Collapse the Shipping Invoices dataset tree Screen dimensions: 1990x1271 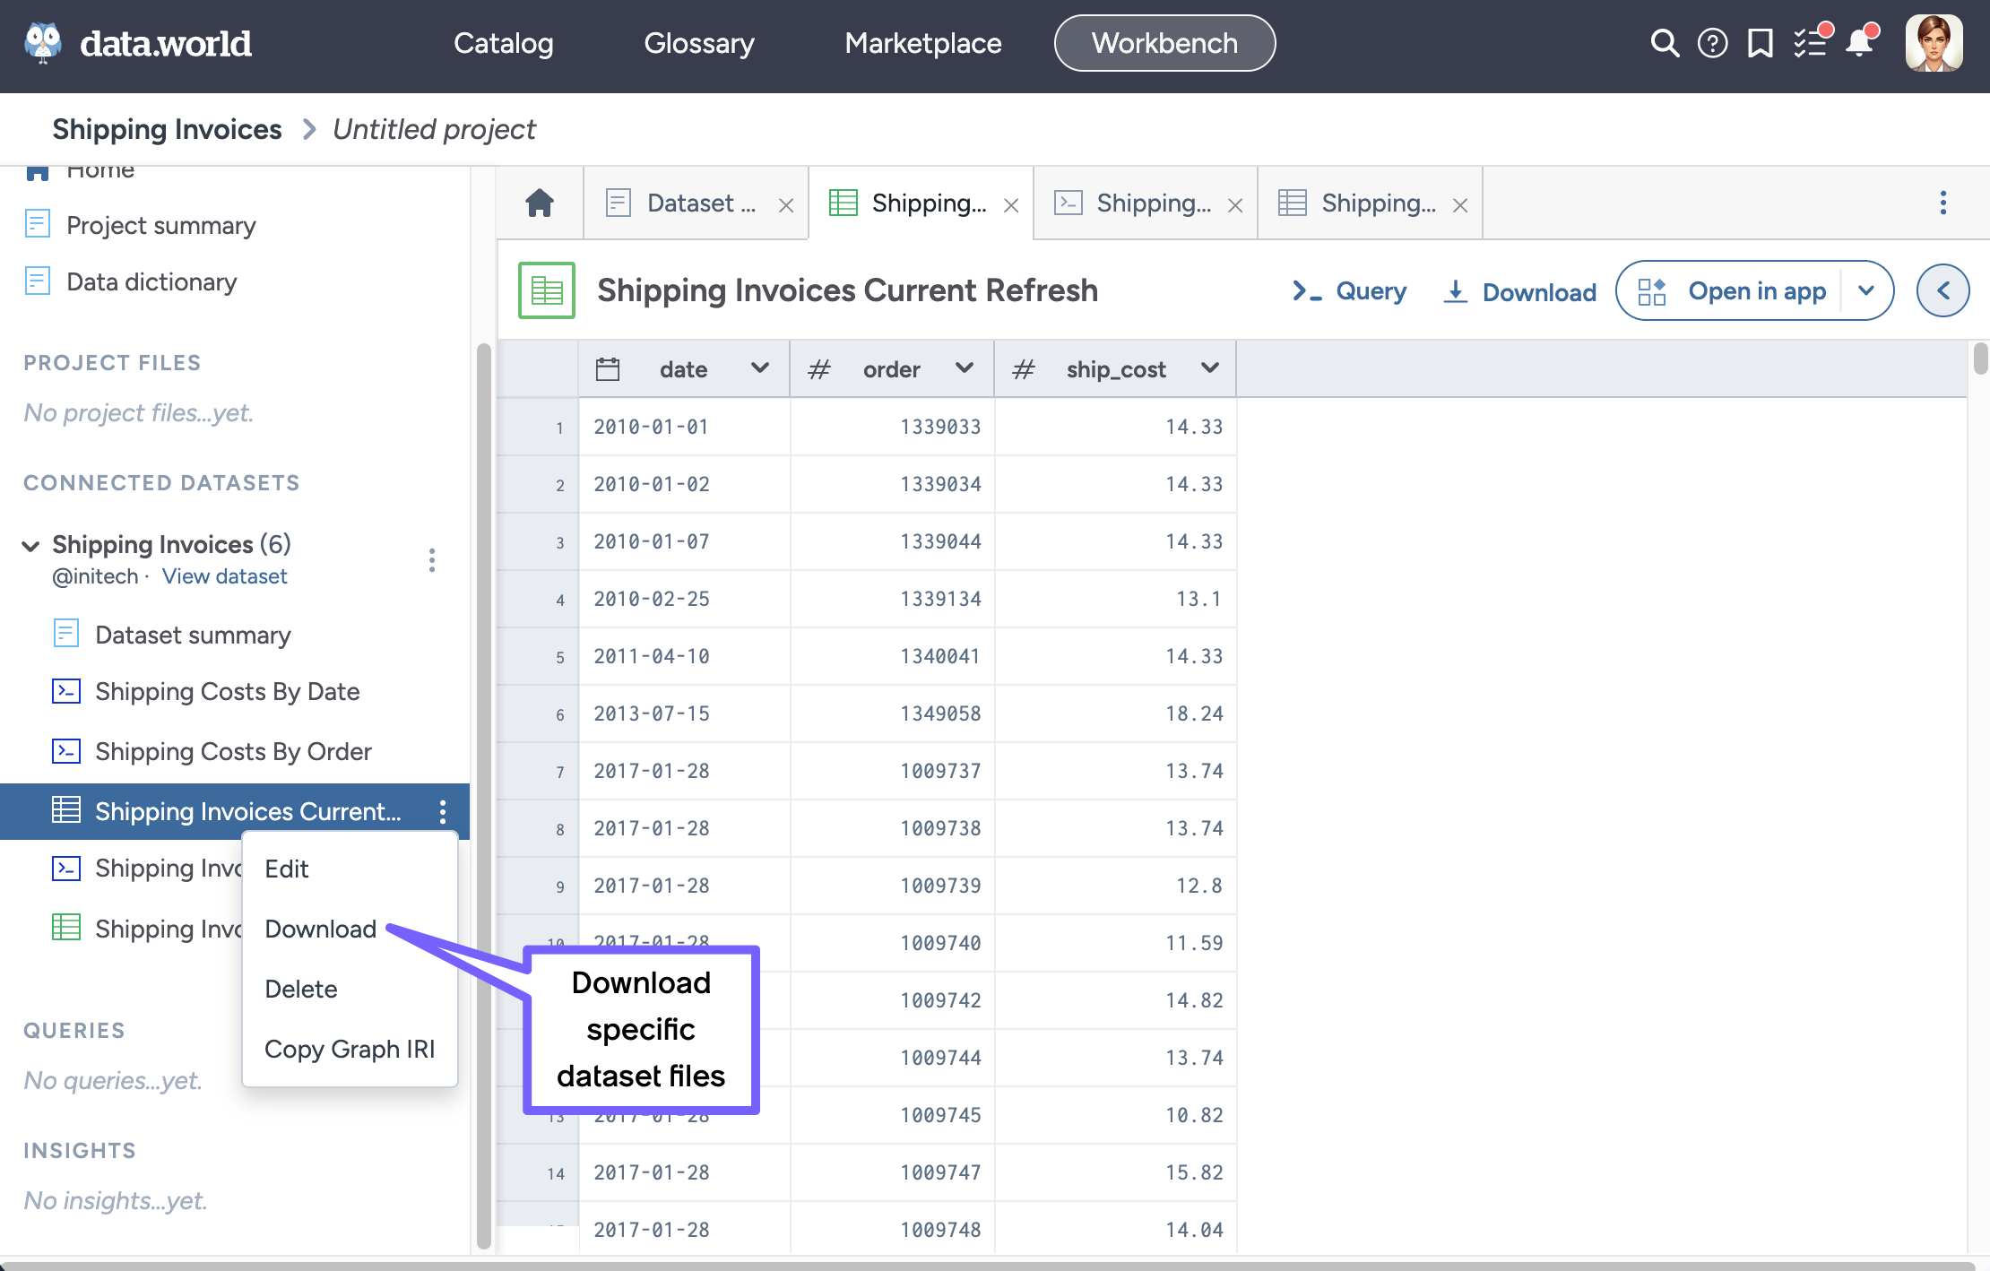point(30,545)
